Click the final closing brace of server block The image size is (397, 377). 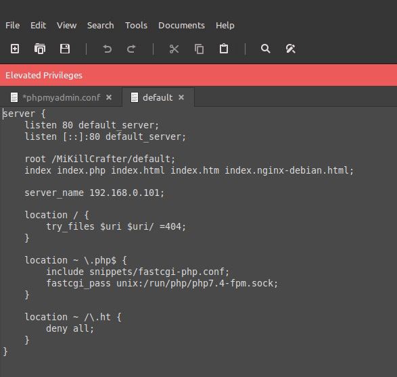(x=5, y=351)
